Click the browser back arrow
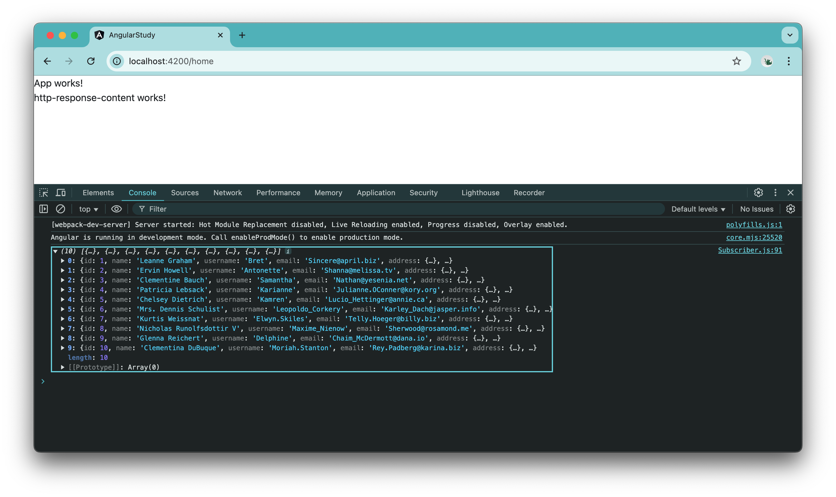The height and width of the screenshot is (497, 836). (x=47, y=61)
